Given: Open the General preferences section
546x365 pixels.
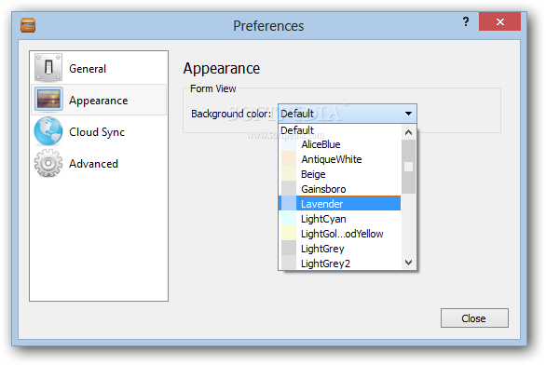Looking at the screenshot, I should click(99, 68).
